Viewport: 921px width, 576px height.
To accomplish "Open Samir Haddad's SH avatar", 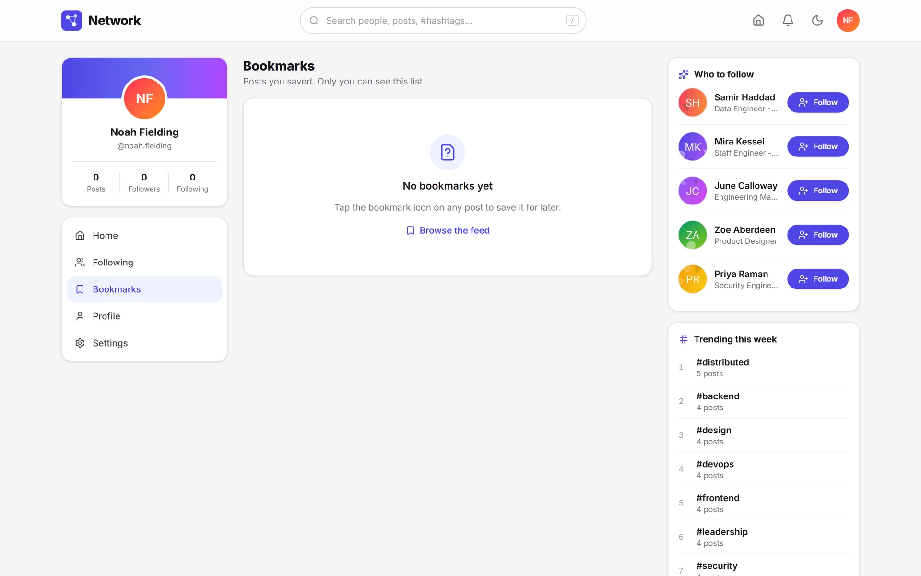I will (x=692, y=102).
